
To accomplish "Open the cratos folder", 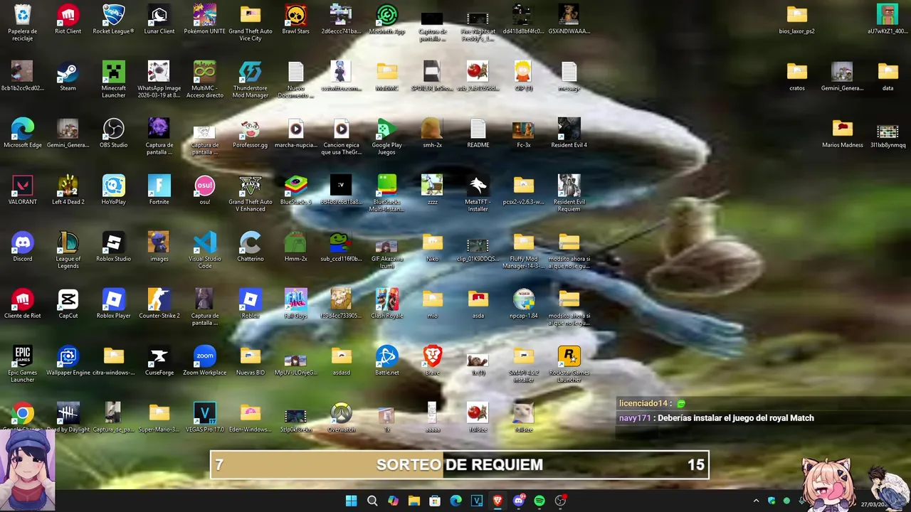I will [x=797, y=76].
